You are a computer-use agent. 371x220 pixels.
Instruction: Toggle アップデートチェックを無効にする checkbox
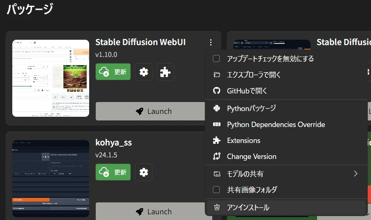coord(216,59)
